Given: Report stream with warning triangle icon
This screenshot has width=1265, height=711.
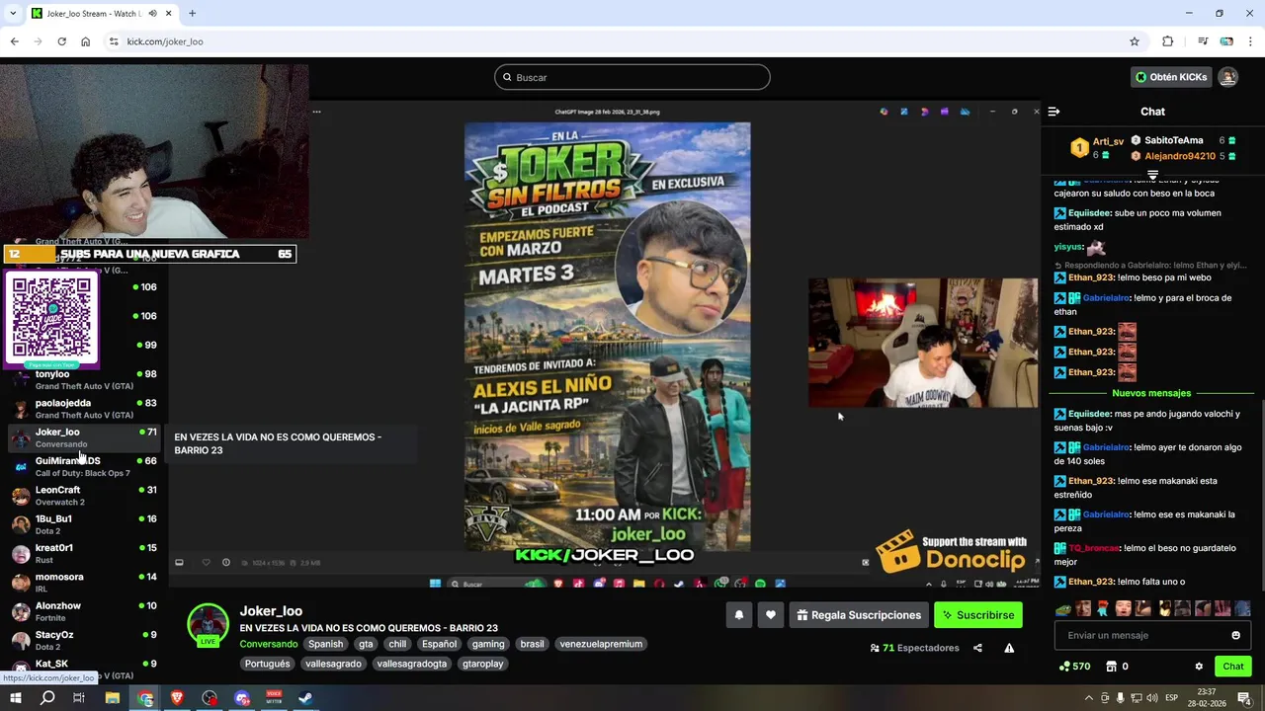Looking at the screenshot, I should [1009, 648].
